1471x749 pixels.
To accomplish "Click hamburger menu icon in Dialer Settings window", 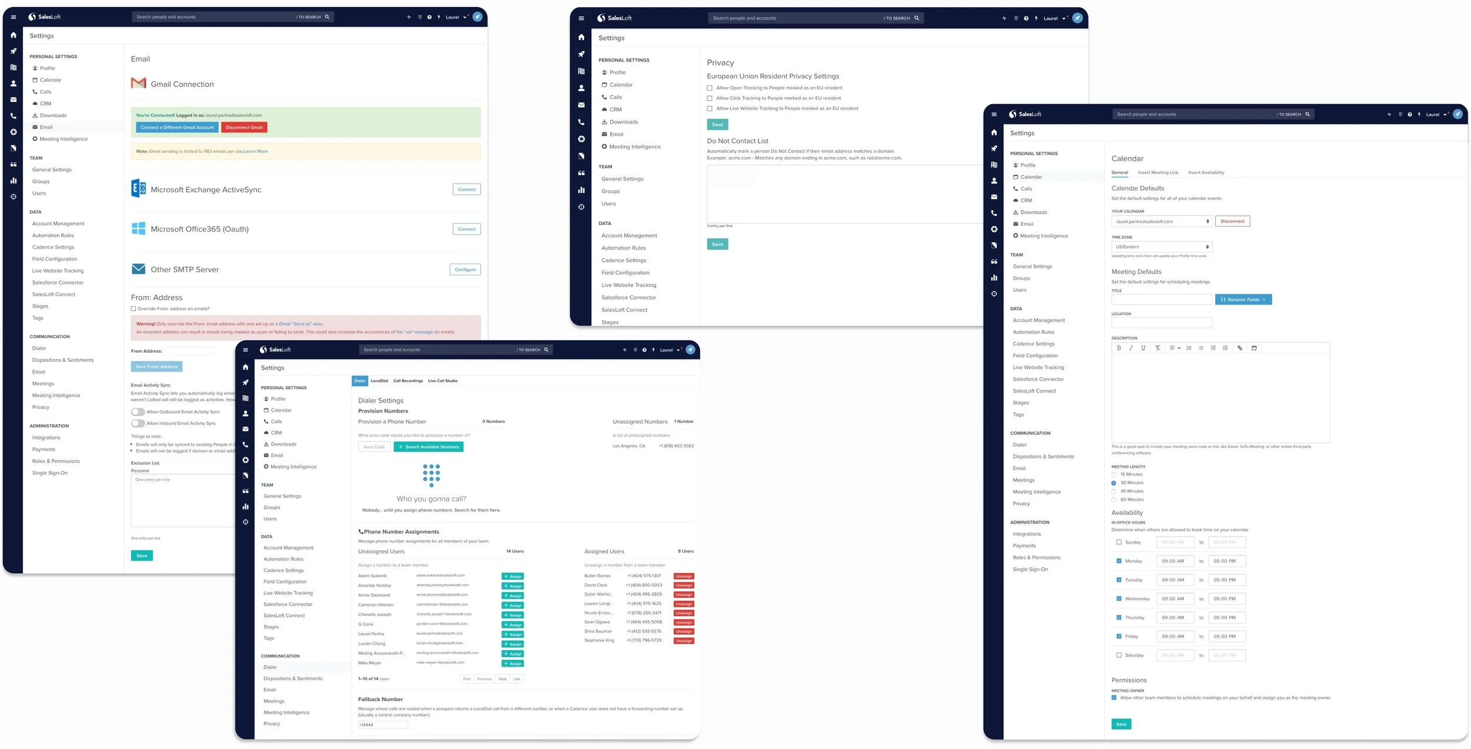I will coord(245,350).
